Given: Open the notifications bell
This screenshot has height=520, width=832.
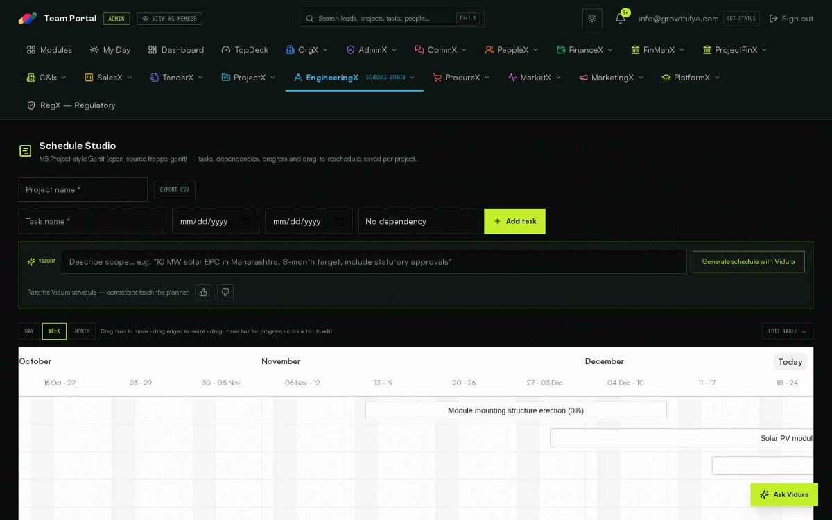Looking at the screenshot, I should (x=621, y=18).
